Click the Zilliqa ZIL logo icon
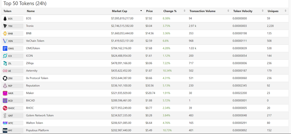Viewport: 291px width, 134px height. pyautogui.click(x=5, y=63)
